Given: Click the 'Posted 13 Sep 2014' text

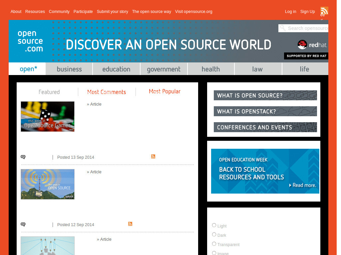Looking at the screenshot, I should tap(76, 157).
